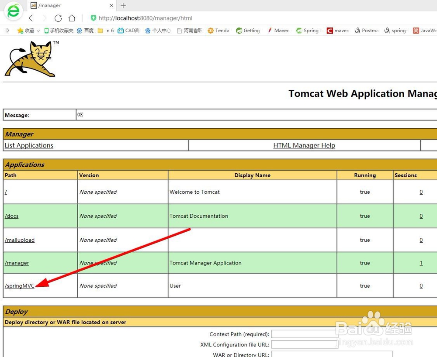Image resolution: width=437 pixels, height=357 pixels.
Task: Click sessions count 0 for /springMVC
Action: (x=421, y=286)
